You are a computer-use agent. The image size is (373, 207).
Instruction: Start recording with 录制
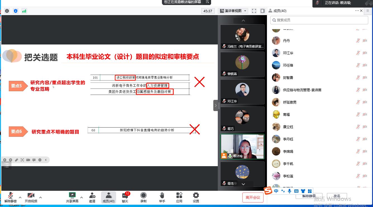143,197
